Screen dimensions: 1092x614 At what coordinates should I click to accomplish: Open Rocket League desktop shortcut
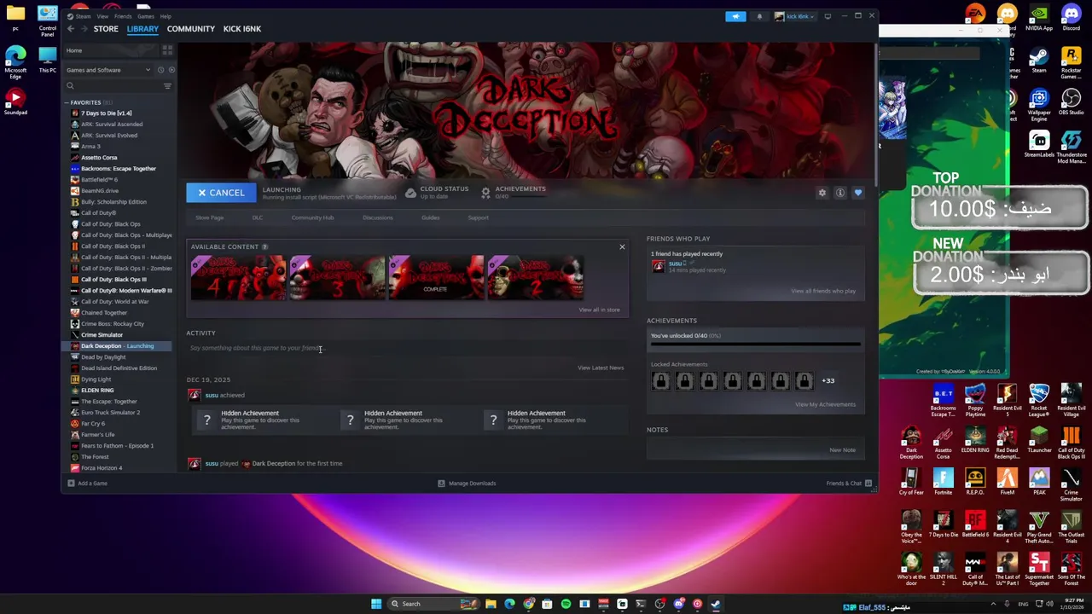pos(1039,400)
